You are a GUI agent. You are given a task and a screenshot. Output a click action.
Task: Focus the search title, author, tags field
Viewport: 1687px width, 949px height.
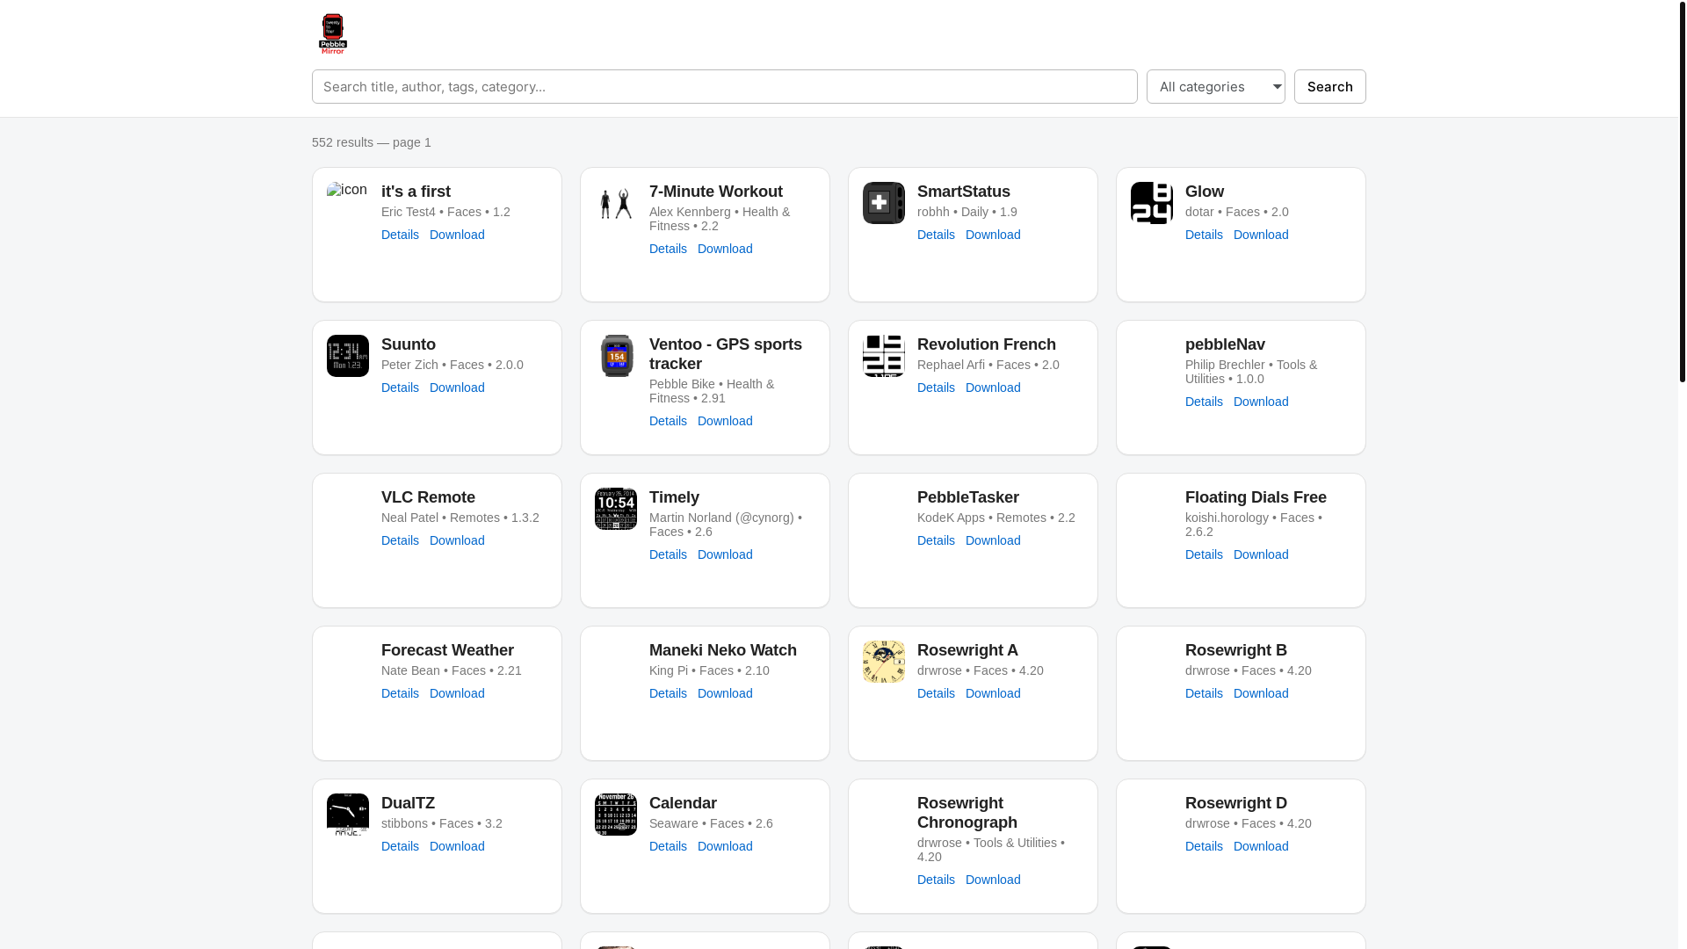click(x=724, y=86)
